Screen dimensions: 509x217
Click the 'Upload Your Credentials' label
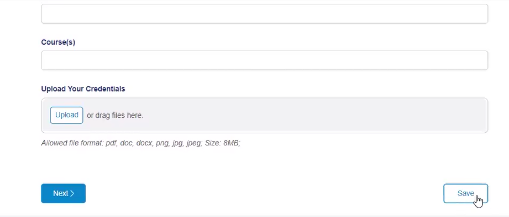pyautogui.click(x=83, y=89)
